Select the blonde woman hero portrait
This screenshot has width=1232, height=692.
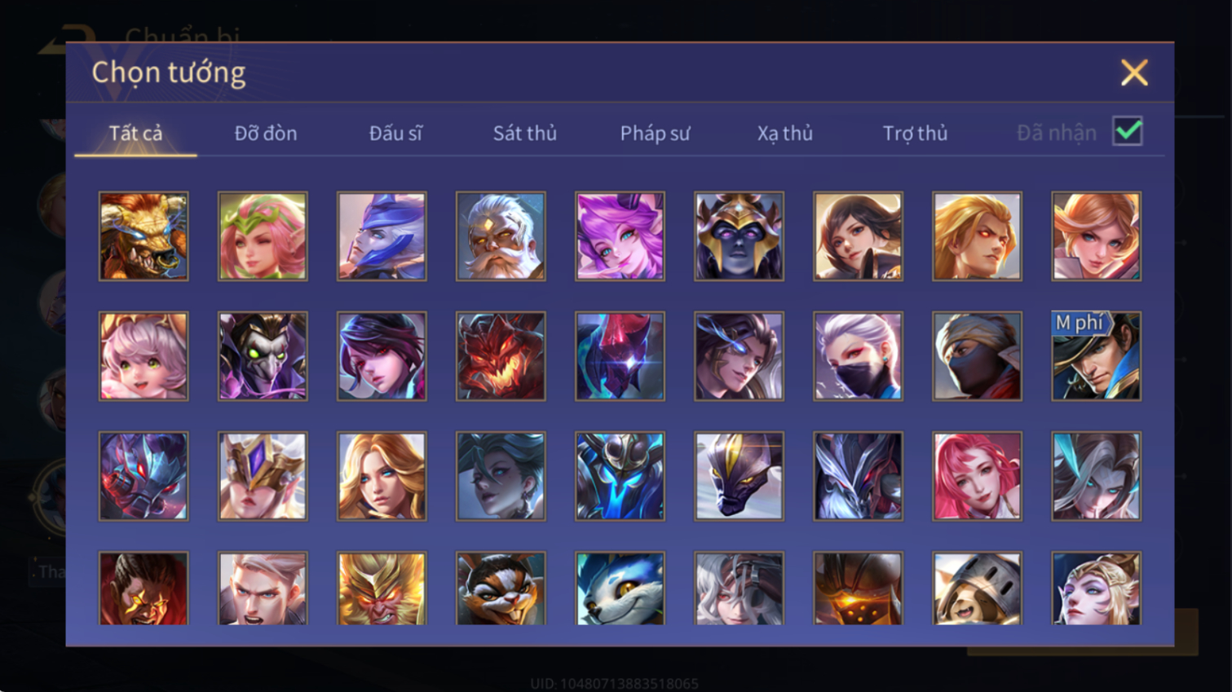tap(382, 476)
